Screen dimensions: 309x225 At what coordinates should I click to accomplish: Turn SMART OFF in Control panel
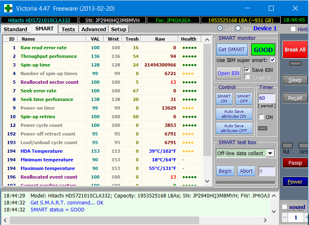point(244,99)
